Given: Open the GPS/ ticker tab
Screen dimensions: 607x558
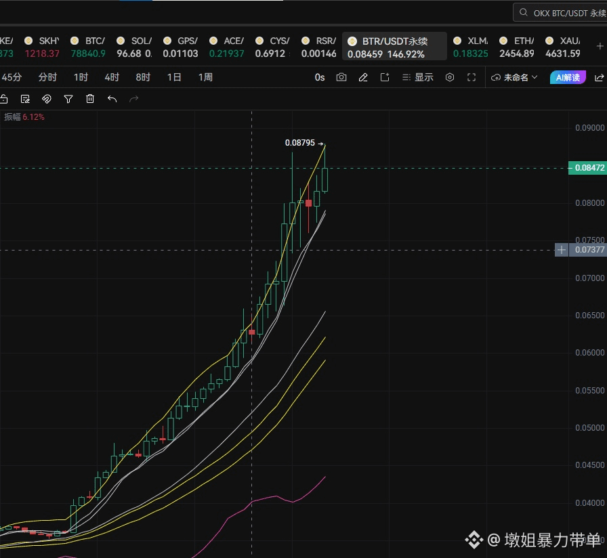Looking at the screenshot, I should click(x=180, y=47).
